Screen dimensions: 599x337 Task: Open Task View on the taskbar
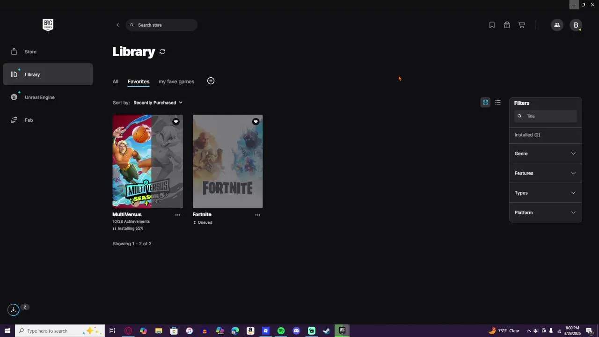click(112, 331)
